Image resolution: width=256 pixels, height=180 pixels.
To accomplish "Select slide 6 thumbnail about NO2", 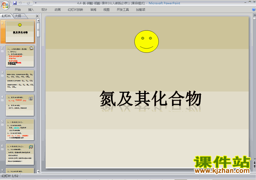I will point(20,154).
